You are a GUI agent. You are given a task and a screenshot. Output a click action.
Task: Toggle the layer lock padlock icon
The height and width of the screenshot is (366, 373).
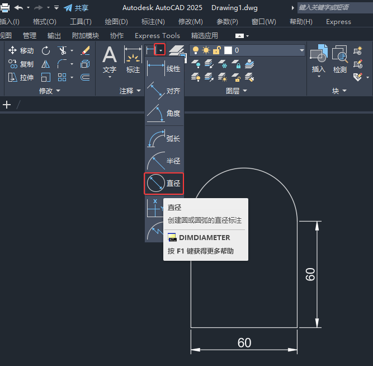(216, 50)
